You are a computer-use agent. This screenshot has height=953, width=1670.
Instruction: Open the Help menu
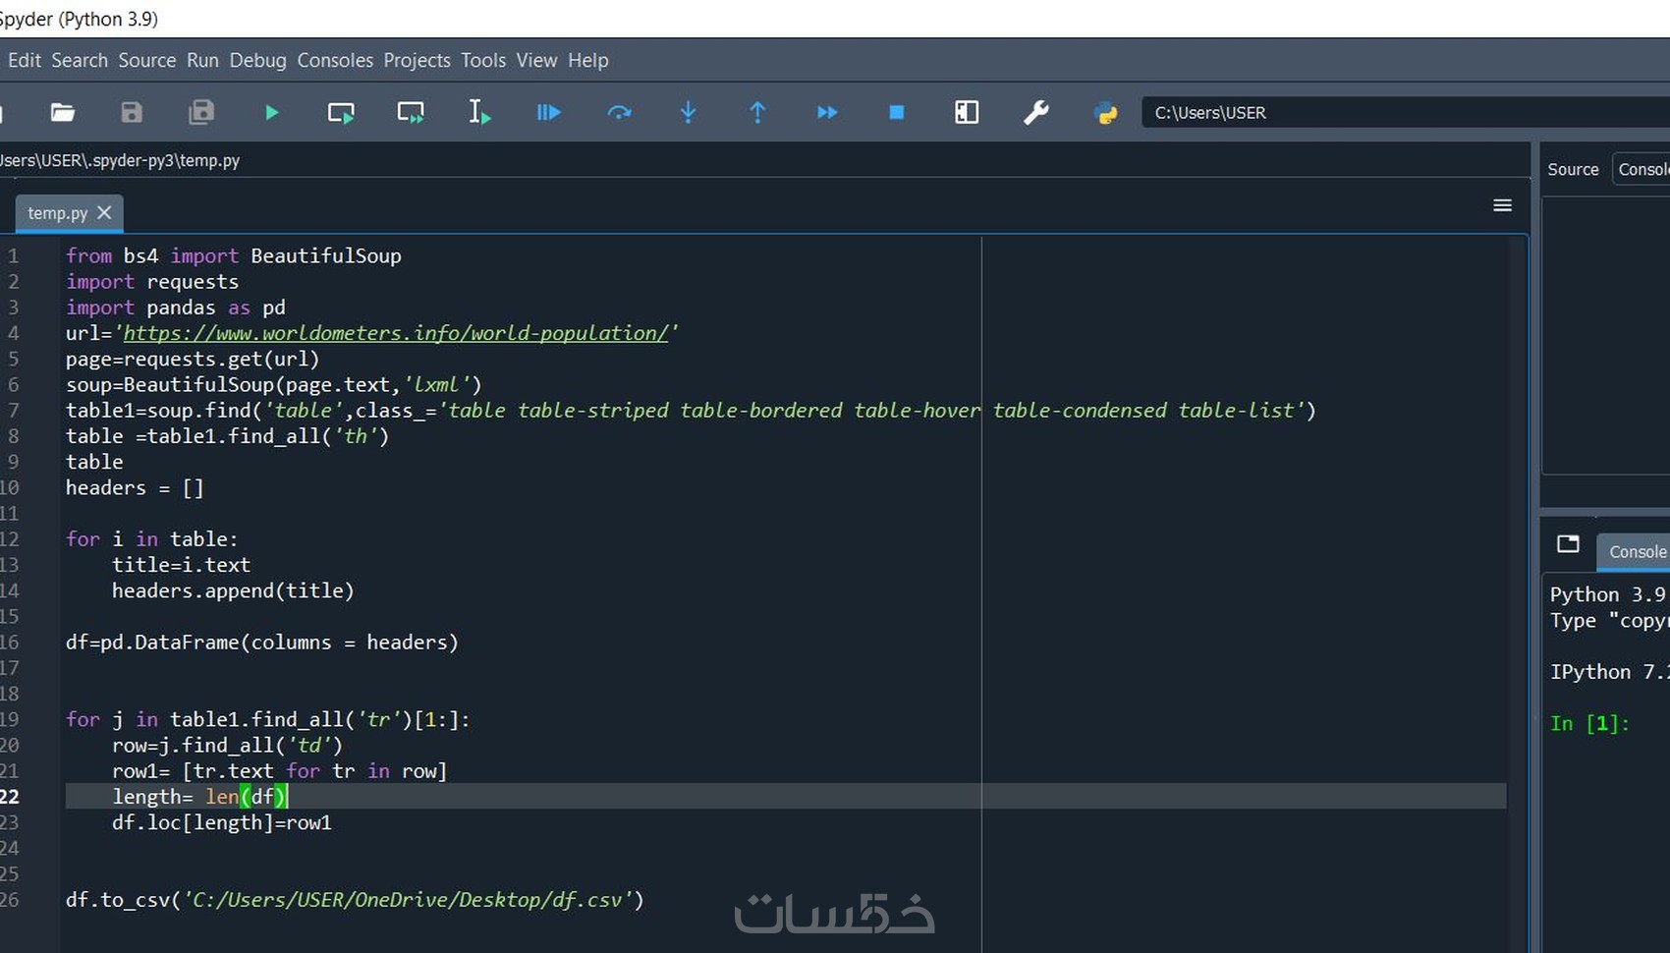(588, 60)
